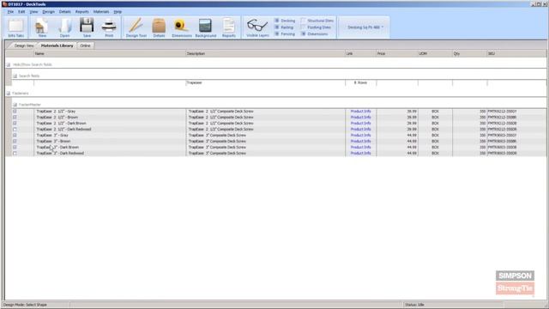Open the File menu
Image resolution: width=549 pixels, height=309 pixels.
10,11
